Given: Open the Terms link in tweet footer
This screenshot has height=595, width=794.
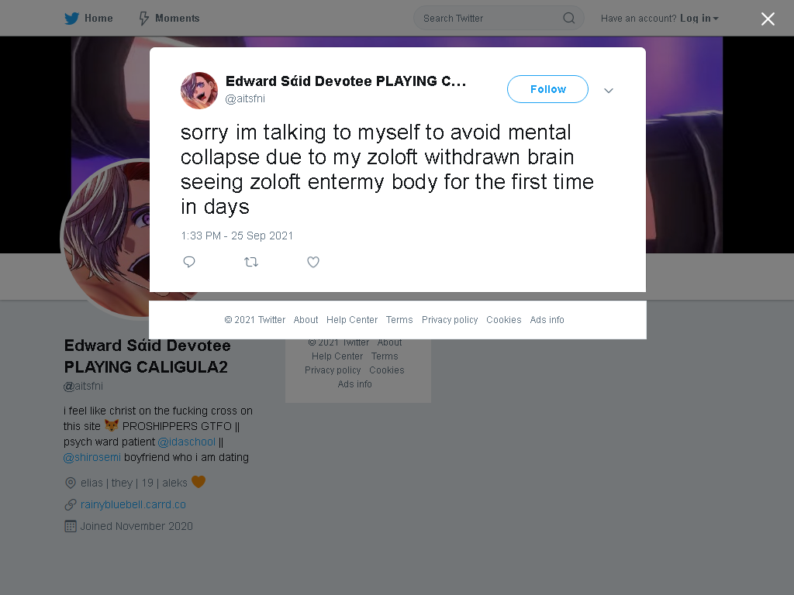Looking at the screenshot, I should tap(399, 320).
